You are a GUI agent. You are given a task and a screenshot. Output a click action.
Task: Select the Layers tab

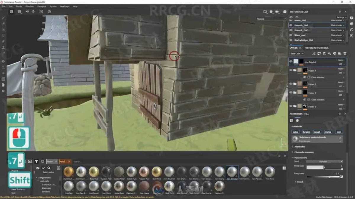point(293,48)
